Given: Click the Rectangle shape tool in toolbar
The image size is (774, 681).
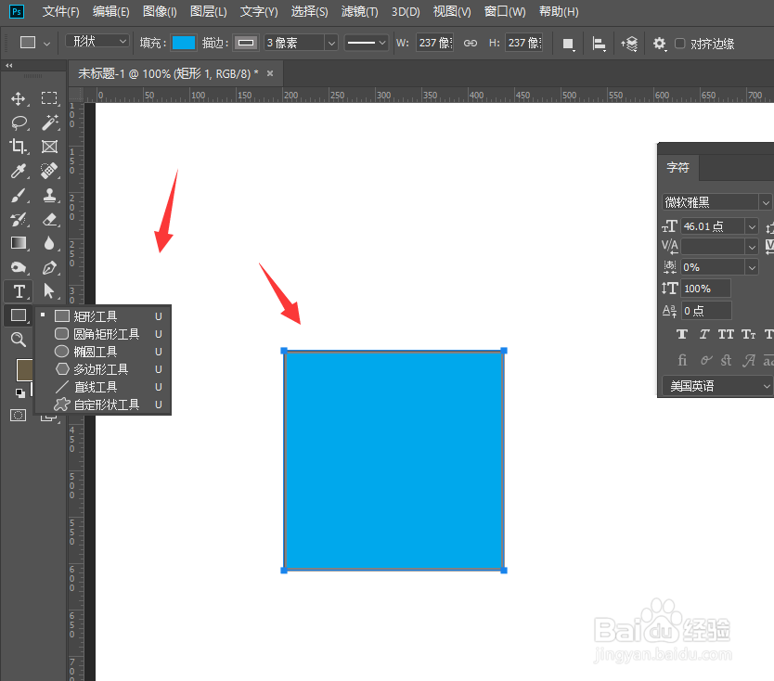Looking at the screenshot, I should coord(19,315).
